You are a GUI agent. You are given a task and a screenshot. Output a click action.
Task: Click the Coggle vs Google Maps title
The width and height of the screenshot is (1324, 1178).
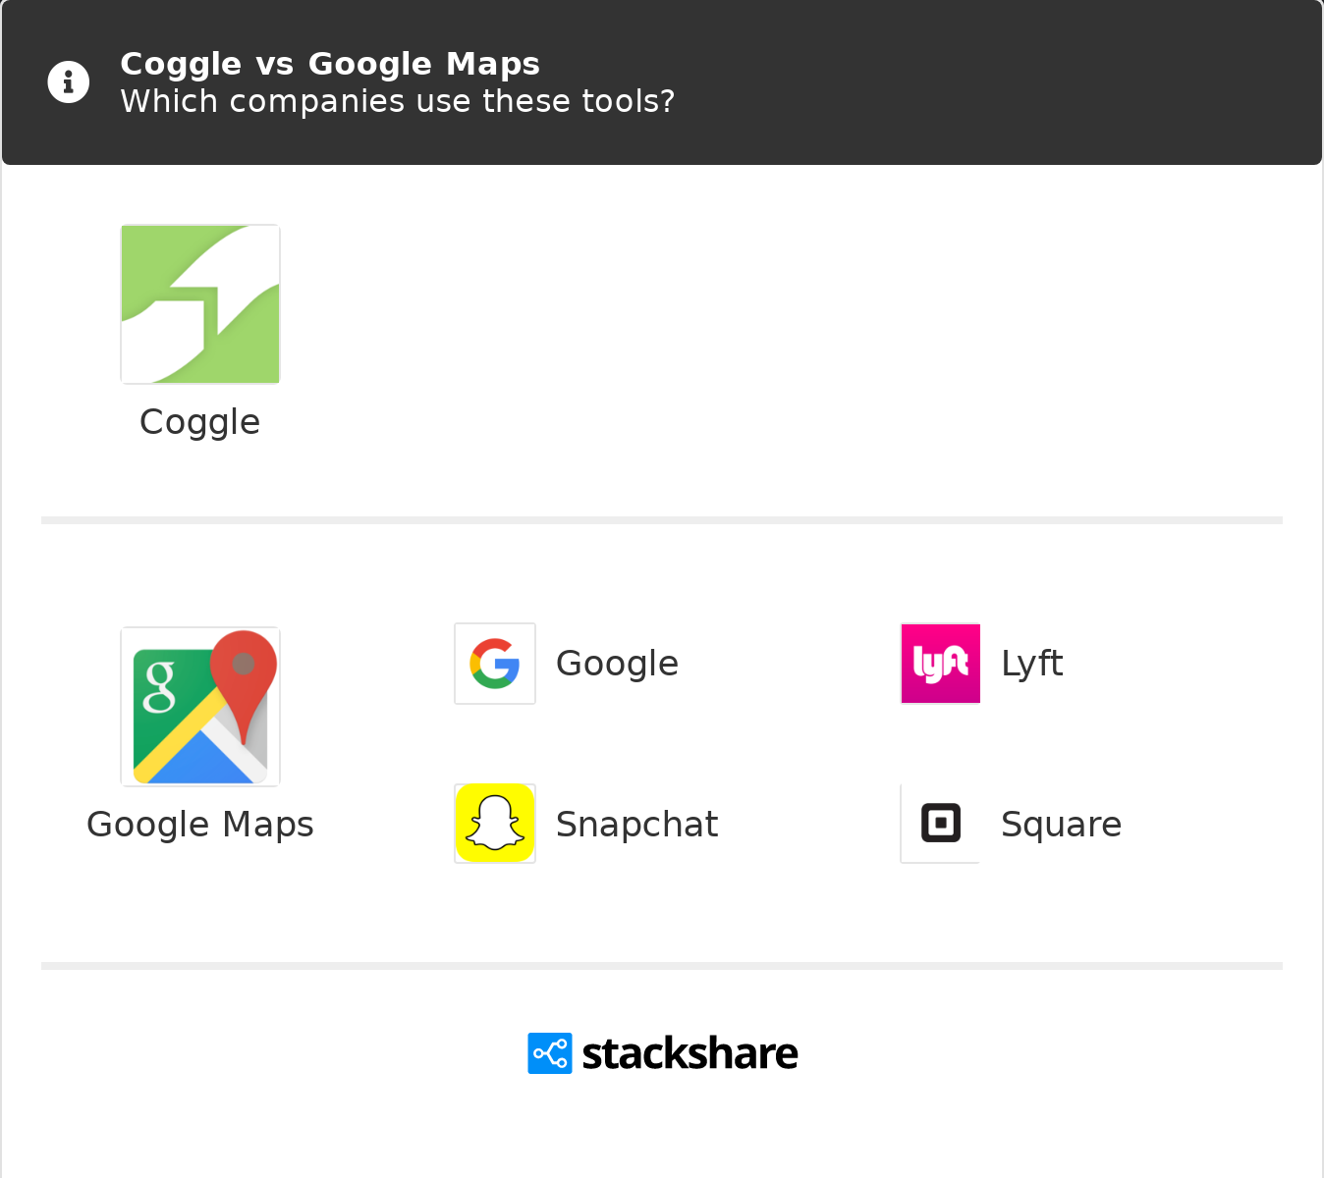[330, 64]
